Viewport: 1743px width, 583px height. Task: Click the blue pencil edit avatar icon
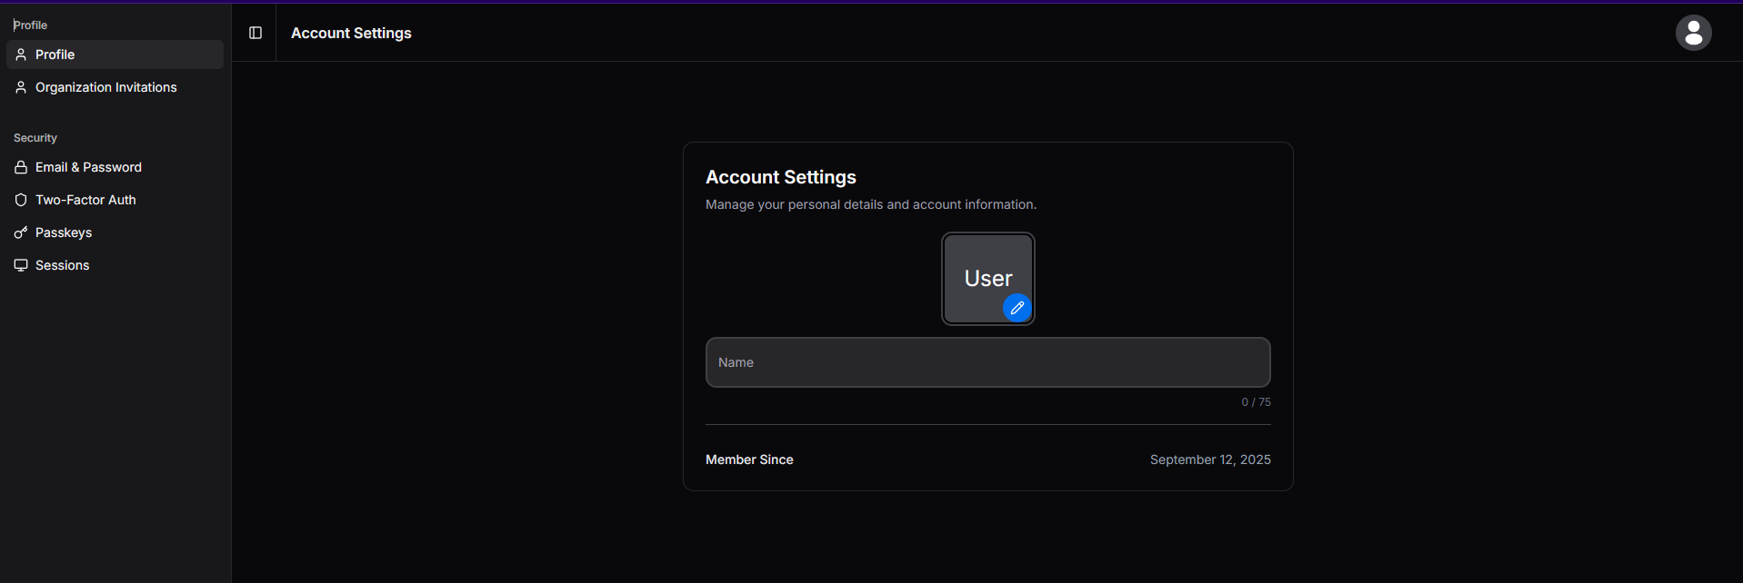pyautogui.click(x=1017, y=308)
